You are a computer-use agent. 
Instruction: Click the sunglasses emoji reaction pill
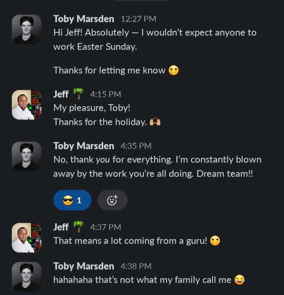click(72, 200)
